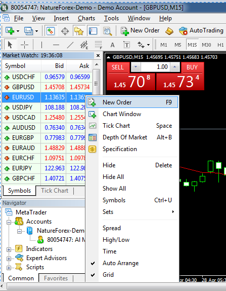
Task: Switch to Market Watch Tick Chart tab
Action: pyautogui.click(x=55, y=191)
